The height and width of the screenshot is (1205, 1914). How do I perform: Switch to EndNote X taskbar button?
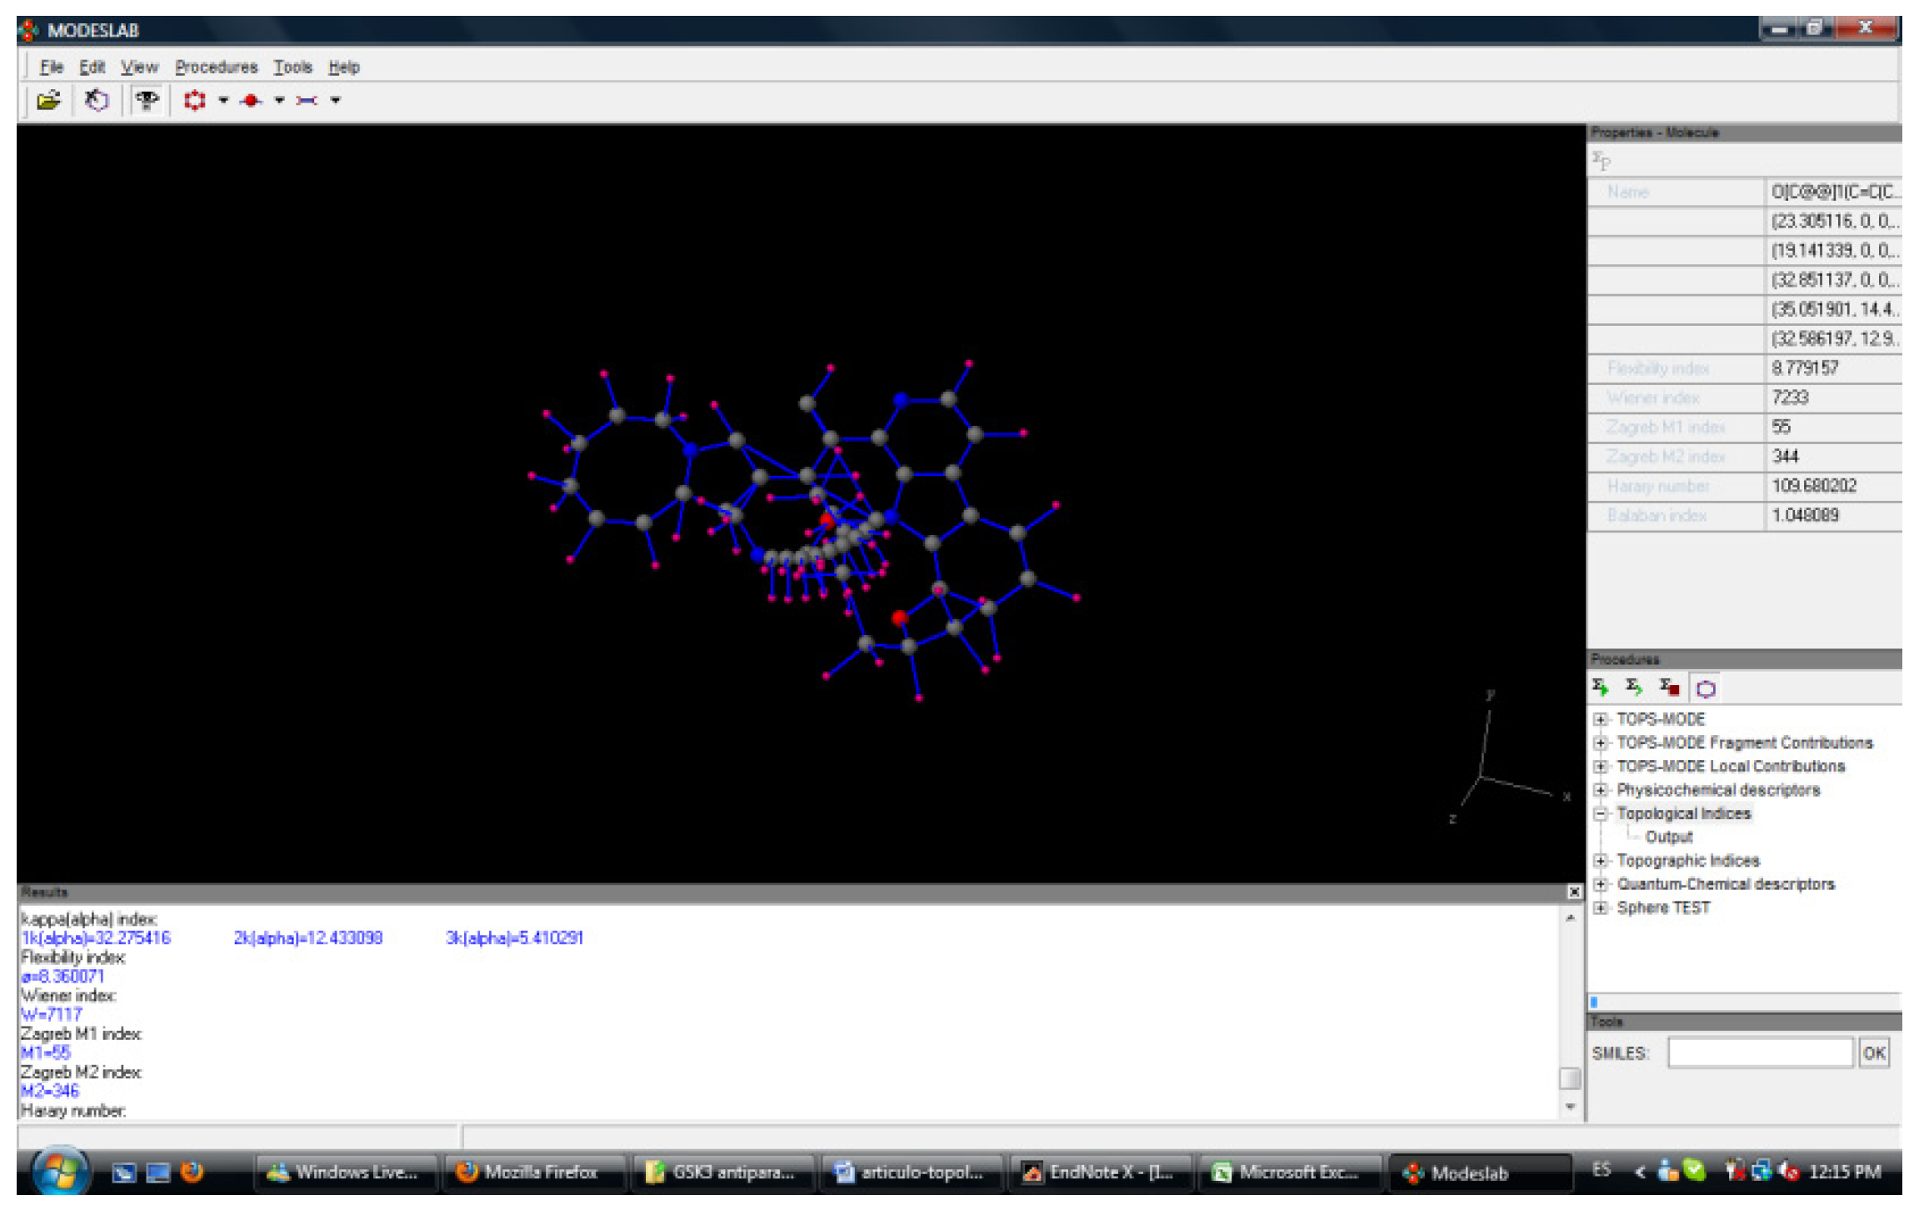pos(1100,1172)
